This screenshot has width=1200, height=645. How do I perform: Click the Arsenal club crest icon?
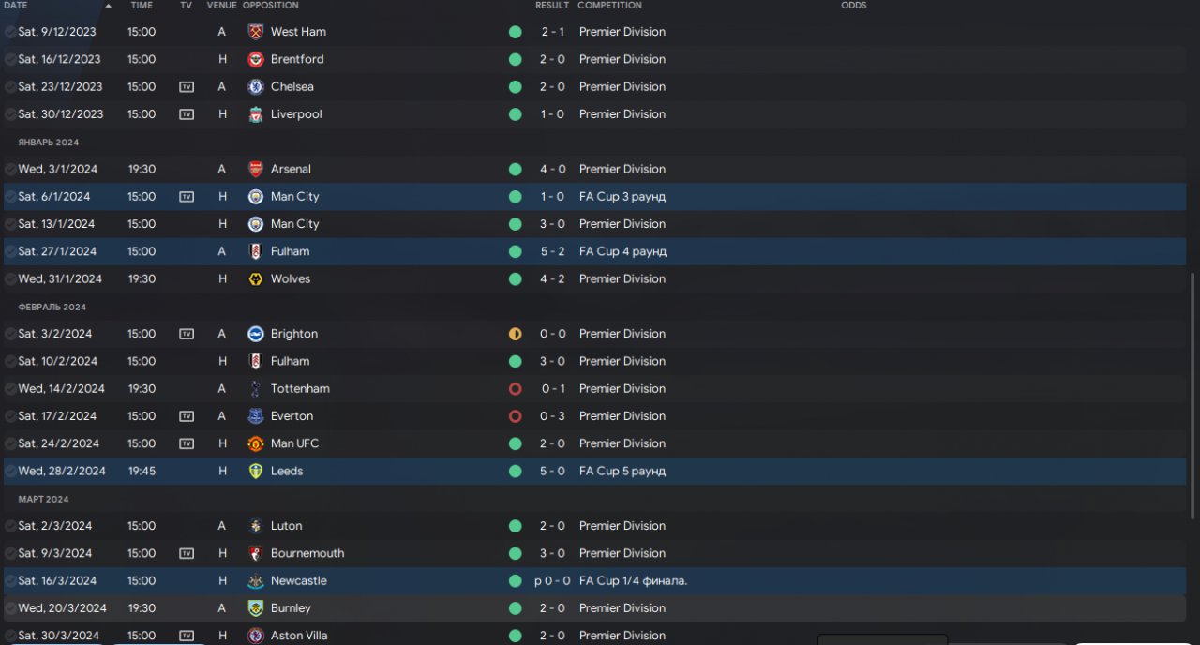click(x=255, y=169)
